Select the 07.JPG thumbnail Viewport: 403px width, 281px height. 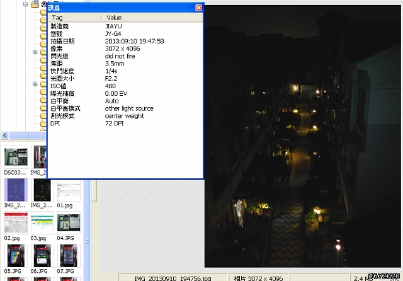pos(69,256)
